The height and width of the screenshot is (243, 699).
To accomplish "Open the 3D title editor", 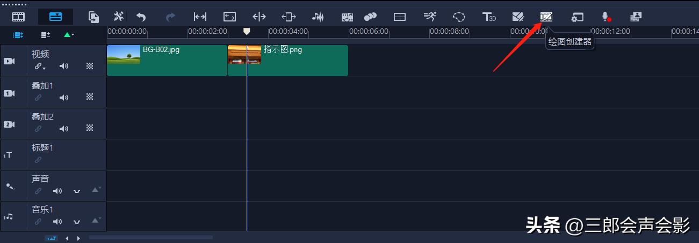I will tap(489, 17).
